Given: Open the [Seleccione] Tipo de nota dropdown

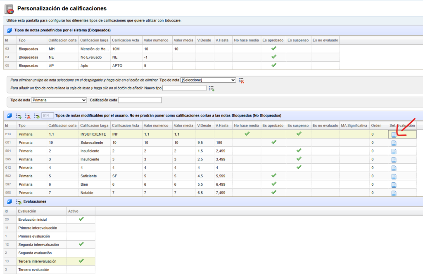Looking at the screenshot, I should point(208,80).
